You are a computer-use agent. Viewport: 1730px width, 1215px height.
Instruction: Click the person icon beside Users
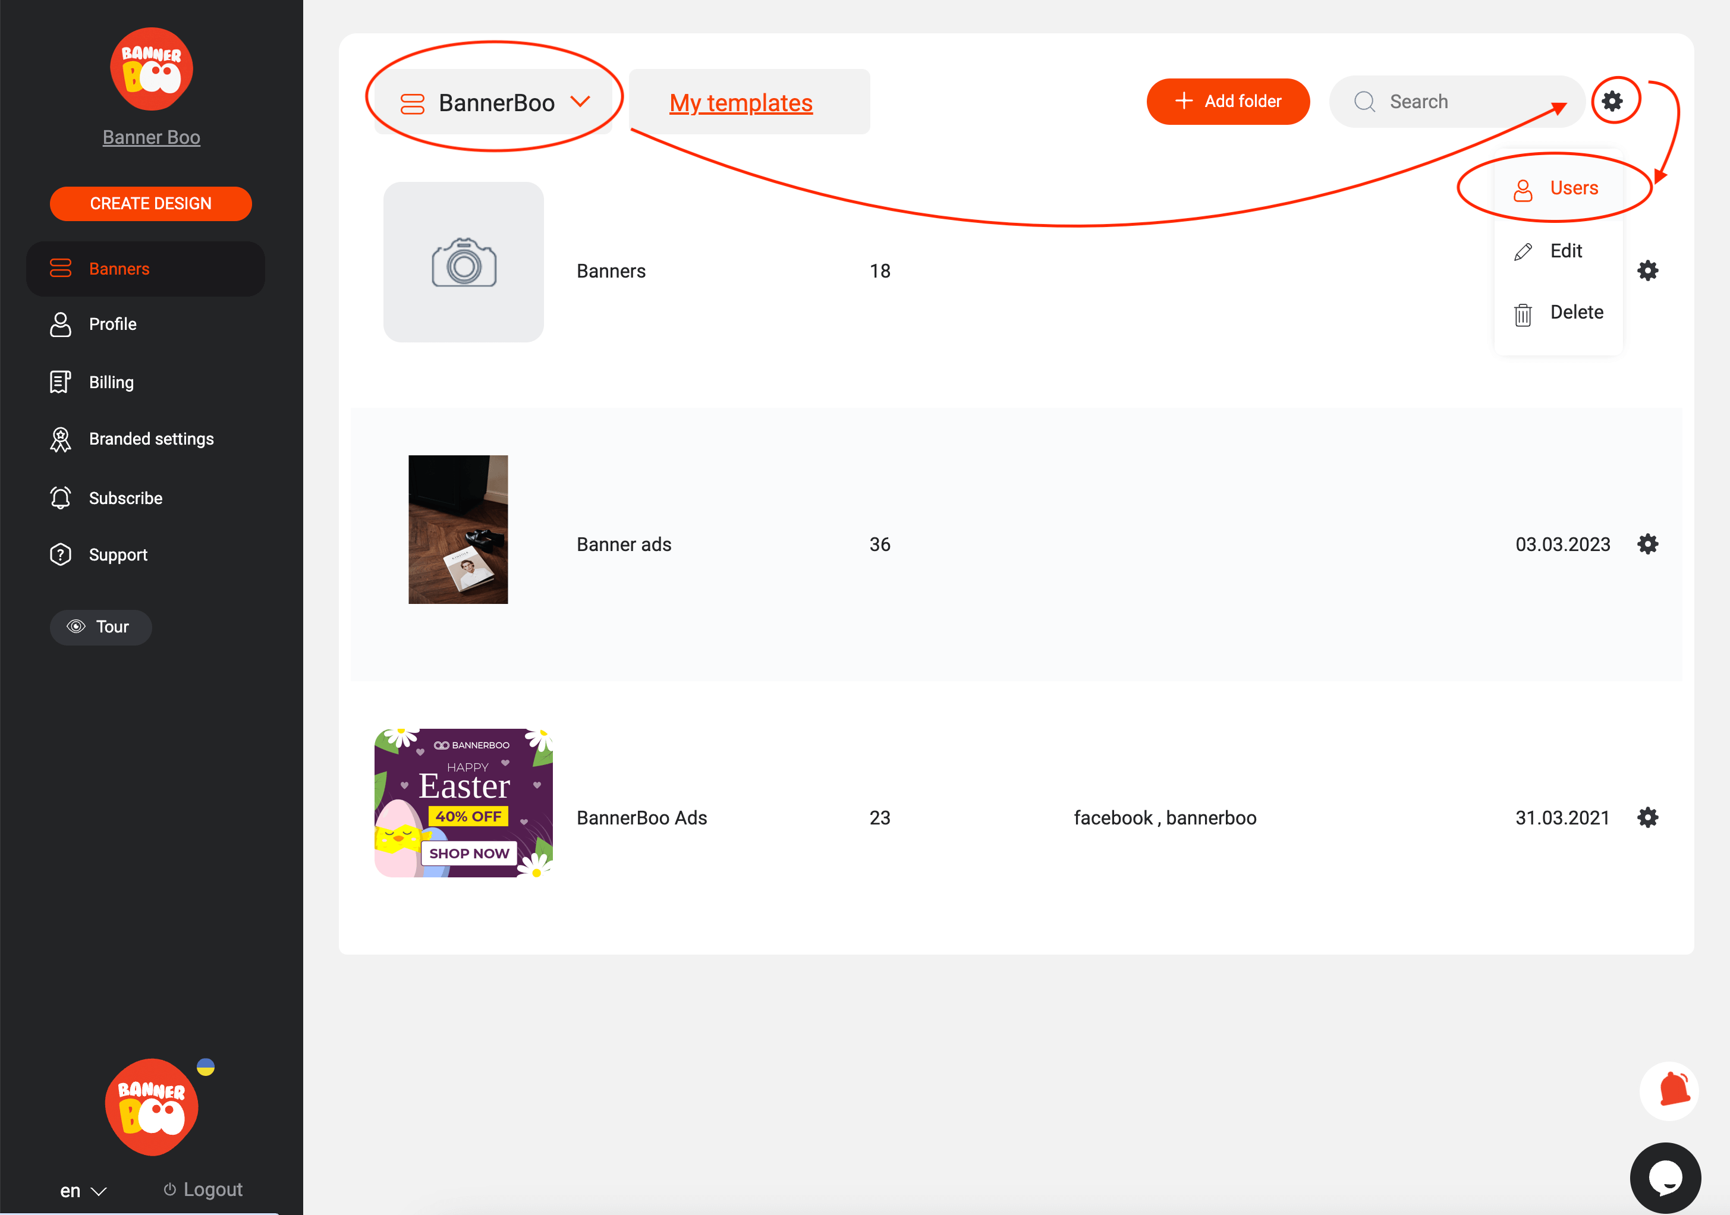click(x=1523, y=191)
